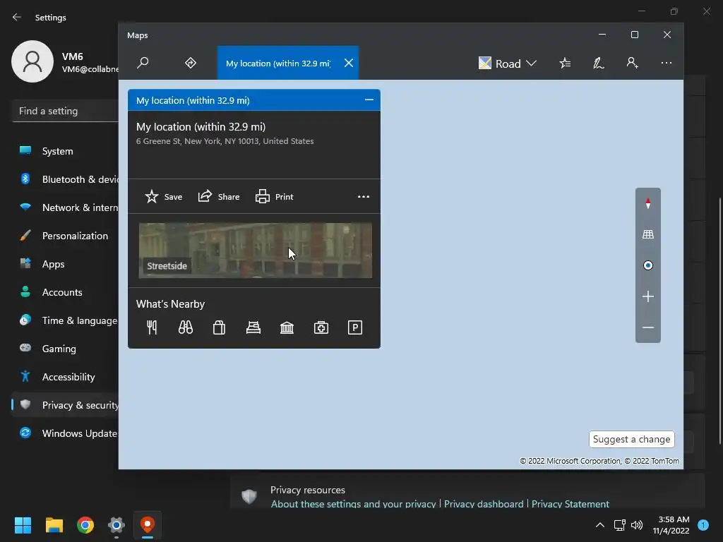Rotate map north with compass icon
This screenshot has width=723, height=542.
click(648, 203)
